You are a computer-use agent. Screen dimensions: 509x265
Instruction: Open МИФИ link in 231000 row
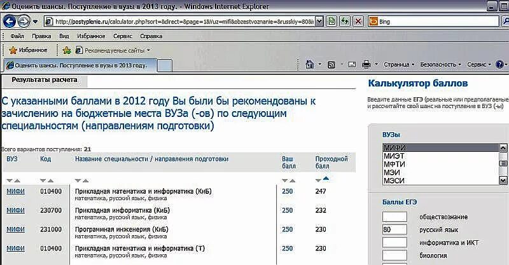point(15,229)
